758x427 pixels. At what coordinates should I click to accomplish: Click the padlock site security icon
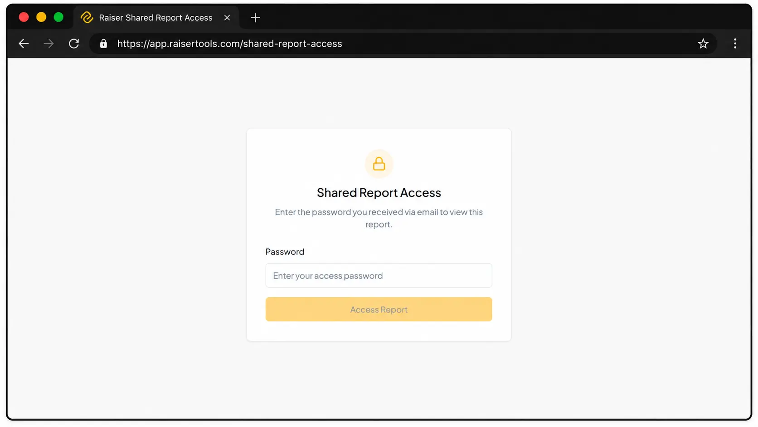103,44
